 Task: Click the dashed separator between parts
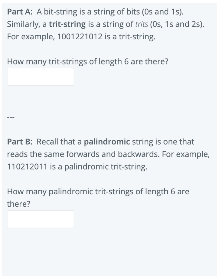[x=11, y=117]
